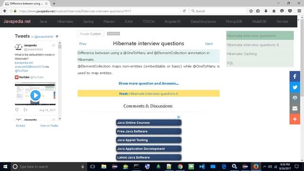Reload the page with refresh icon
The width and height of the screenshot is (304, 171).
click(184, 11)
